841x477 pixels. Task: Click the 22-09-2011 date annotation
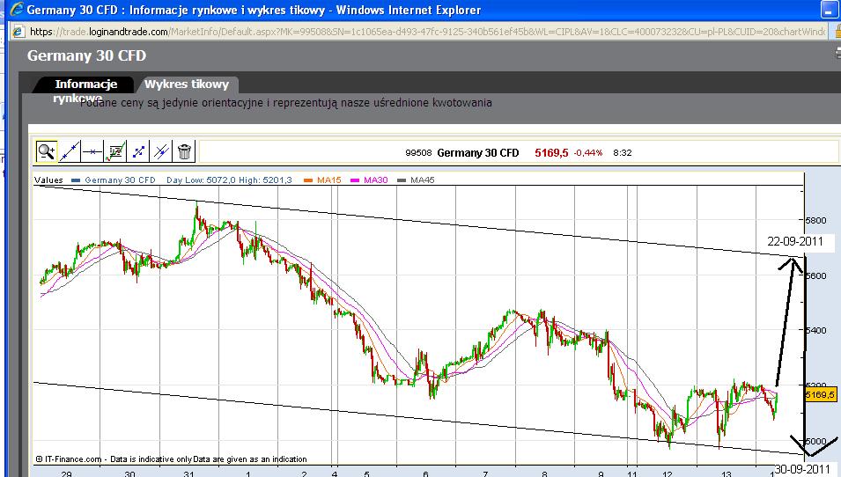pyautogui.click(x=794, y=241)
